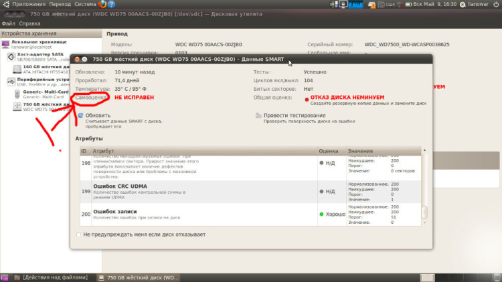
Task: Click the temperature value '35° C / 95° Ф'
Action: (131, 89)
